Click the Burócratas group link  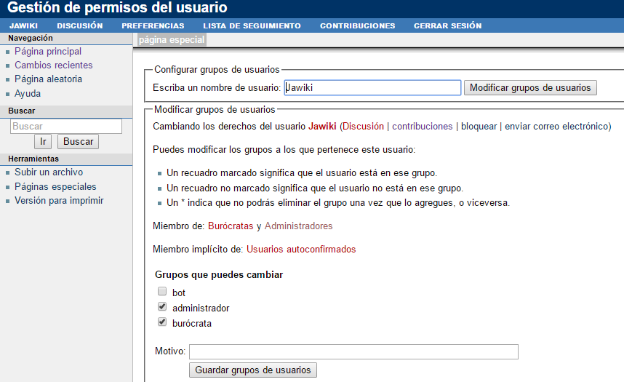coord(231,226)
